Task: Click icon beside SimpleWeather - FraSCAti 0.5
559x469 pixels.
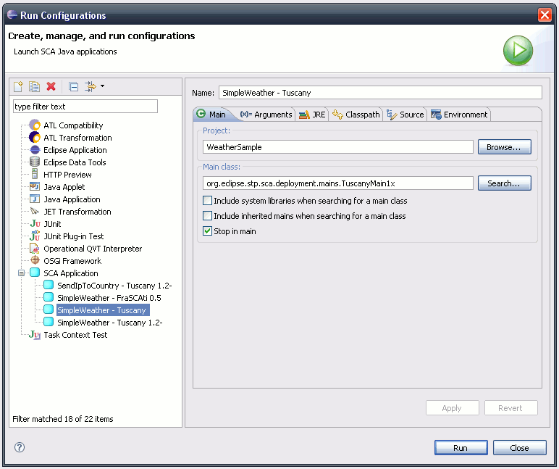Action: [x=49, y=298]
